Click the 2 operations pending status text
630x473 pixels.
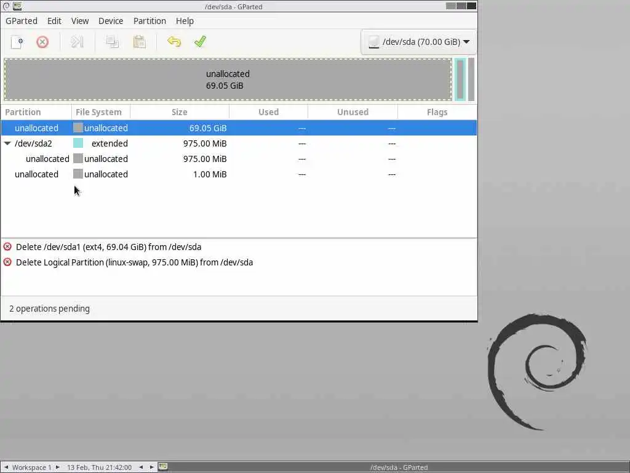(49, 309)
